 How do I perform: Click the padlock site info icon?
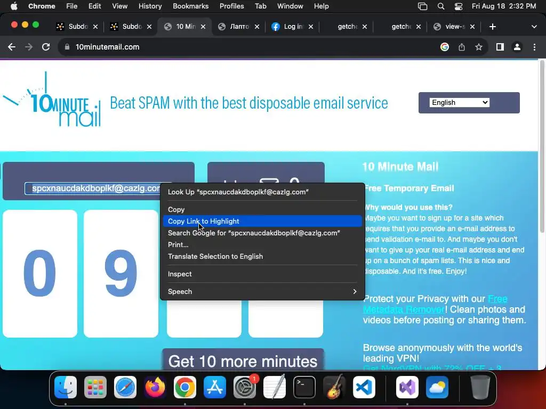click(x=67, y=47)
